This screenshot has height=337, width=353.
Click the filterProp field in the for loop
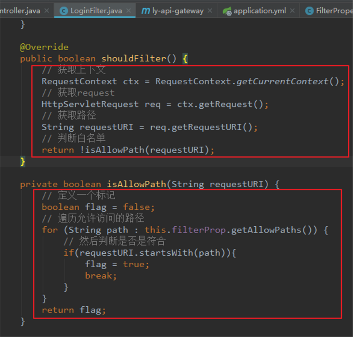click(198, 230)
